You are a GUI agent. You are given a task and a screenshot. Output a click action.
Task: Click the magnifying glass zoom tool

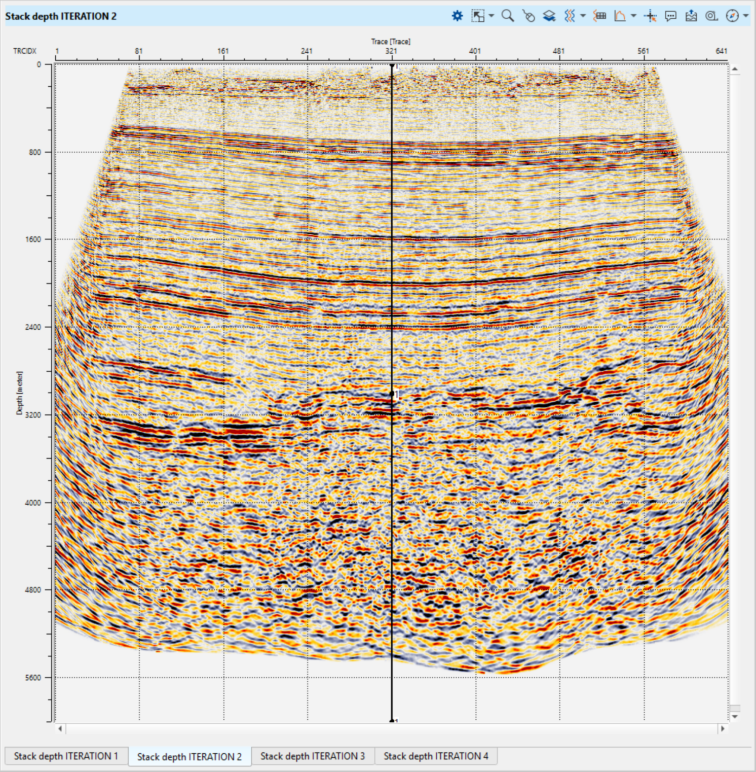coord(507,16)
